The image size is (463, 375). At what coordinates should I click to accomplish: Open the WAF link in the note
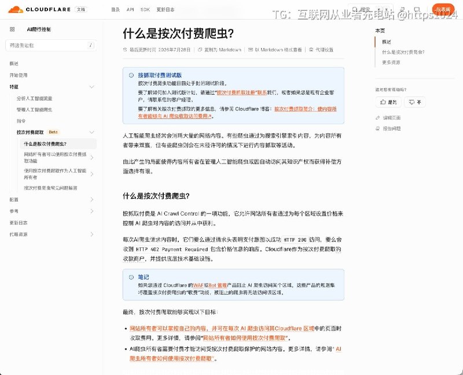click(x=198, y=285)
